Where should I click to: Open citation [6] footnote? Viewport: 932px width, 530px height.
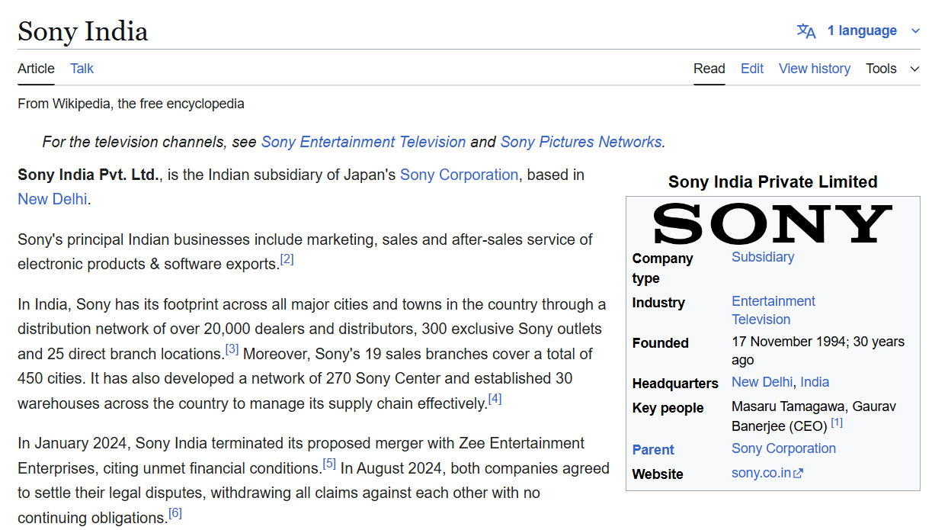tap(175, 513)
